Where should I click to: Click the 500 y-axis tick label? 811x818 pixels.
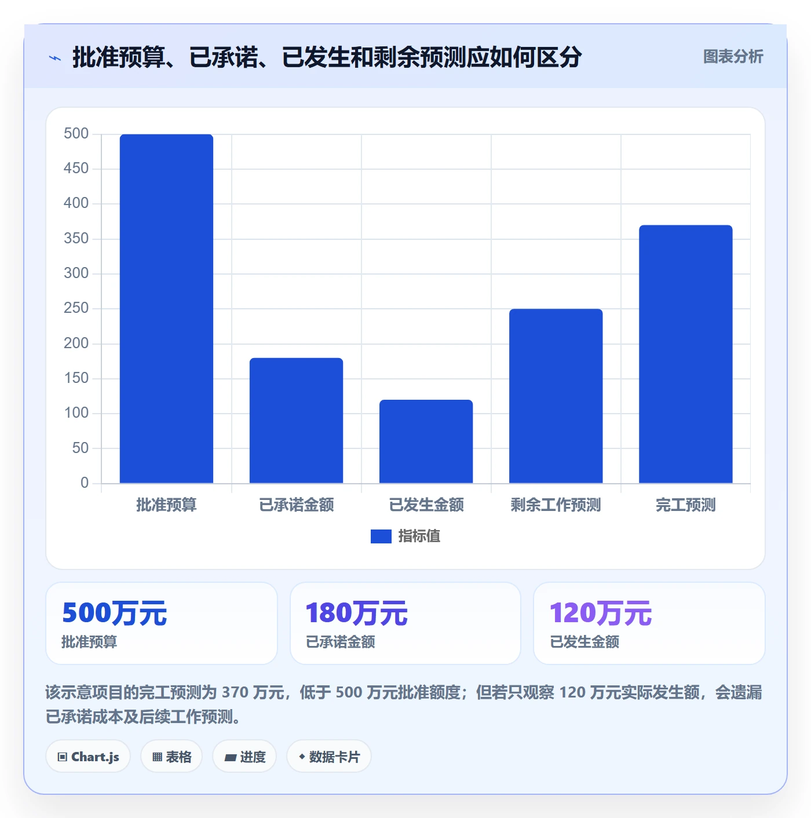point(76,134)
